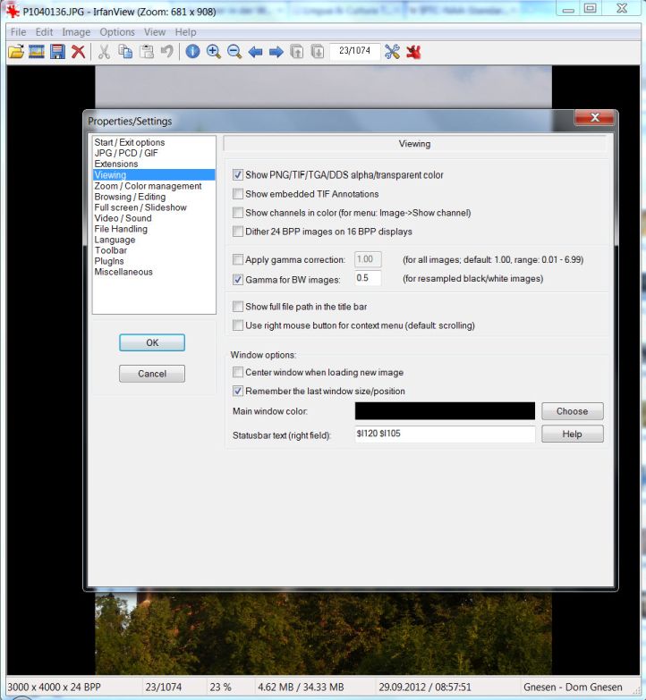Click the Cut scissors icon
The width and height of the screenshot is (646, 700).
click(x=104, y=52)
